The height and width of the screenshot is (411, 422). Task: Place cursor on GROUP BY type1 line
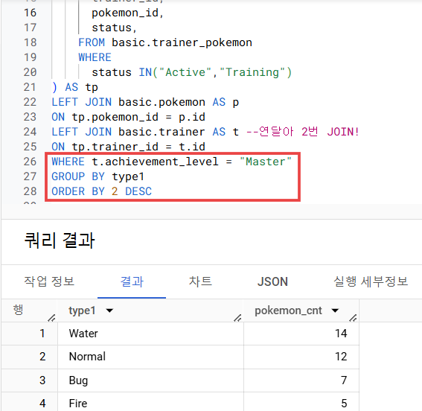[98, 176]
